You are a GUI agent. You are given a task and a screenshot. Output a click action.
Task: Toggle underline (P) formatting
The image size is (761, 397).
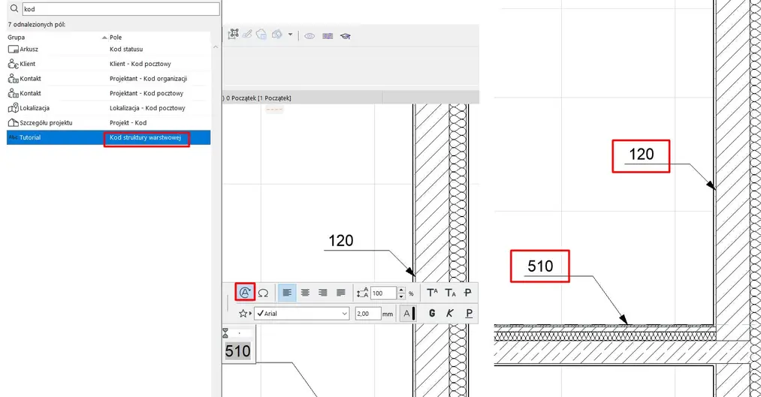pyautogui.click(x=468, y=314)
